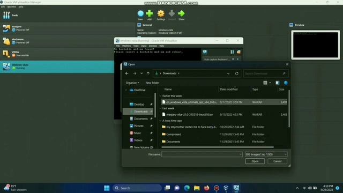Image resolution: width=343 pixels, height=193 pixels.
Task: Click the VM Preview thumbnail
Action: tap(316, 45)
